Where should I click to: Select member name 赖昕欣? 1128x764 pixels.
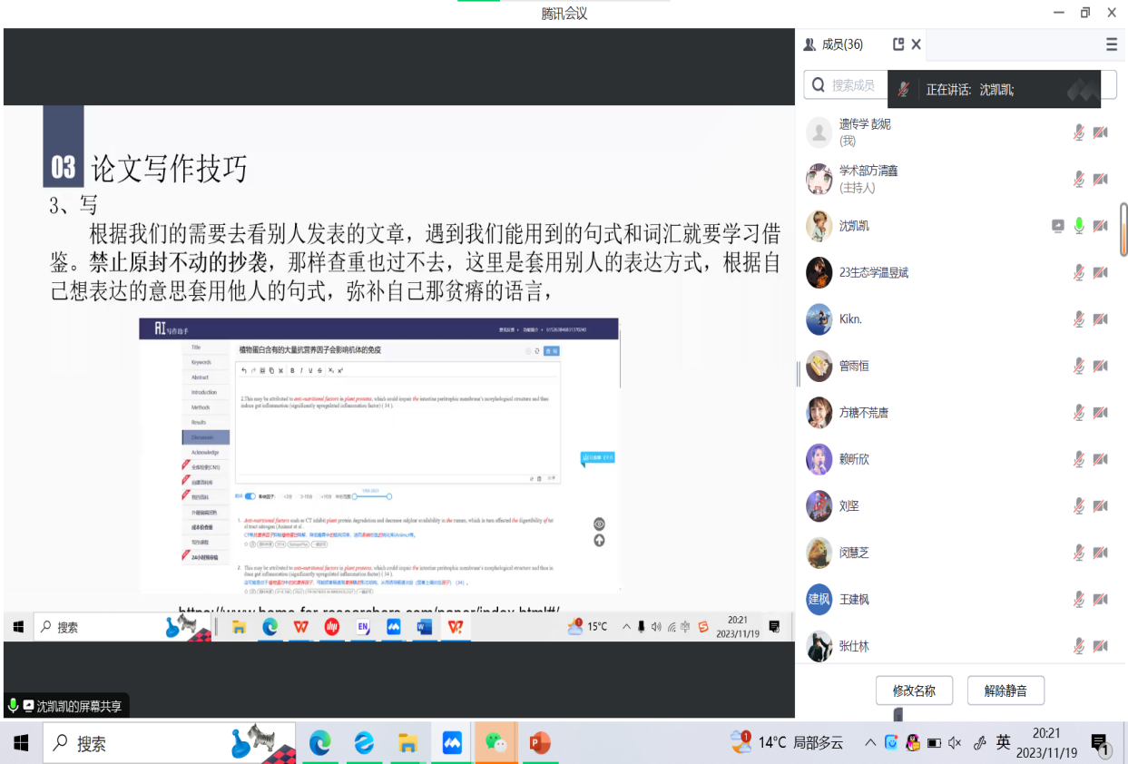pos(854,459)
